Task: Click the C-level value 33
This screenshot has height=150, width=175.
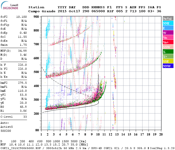Action: click(25, 117)
